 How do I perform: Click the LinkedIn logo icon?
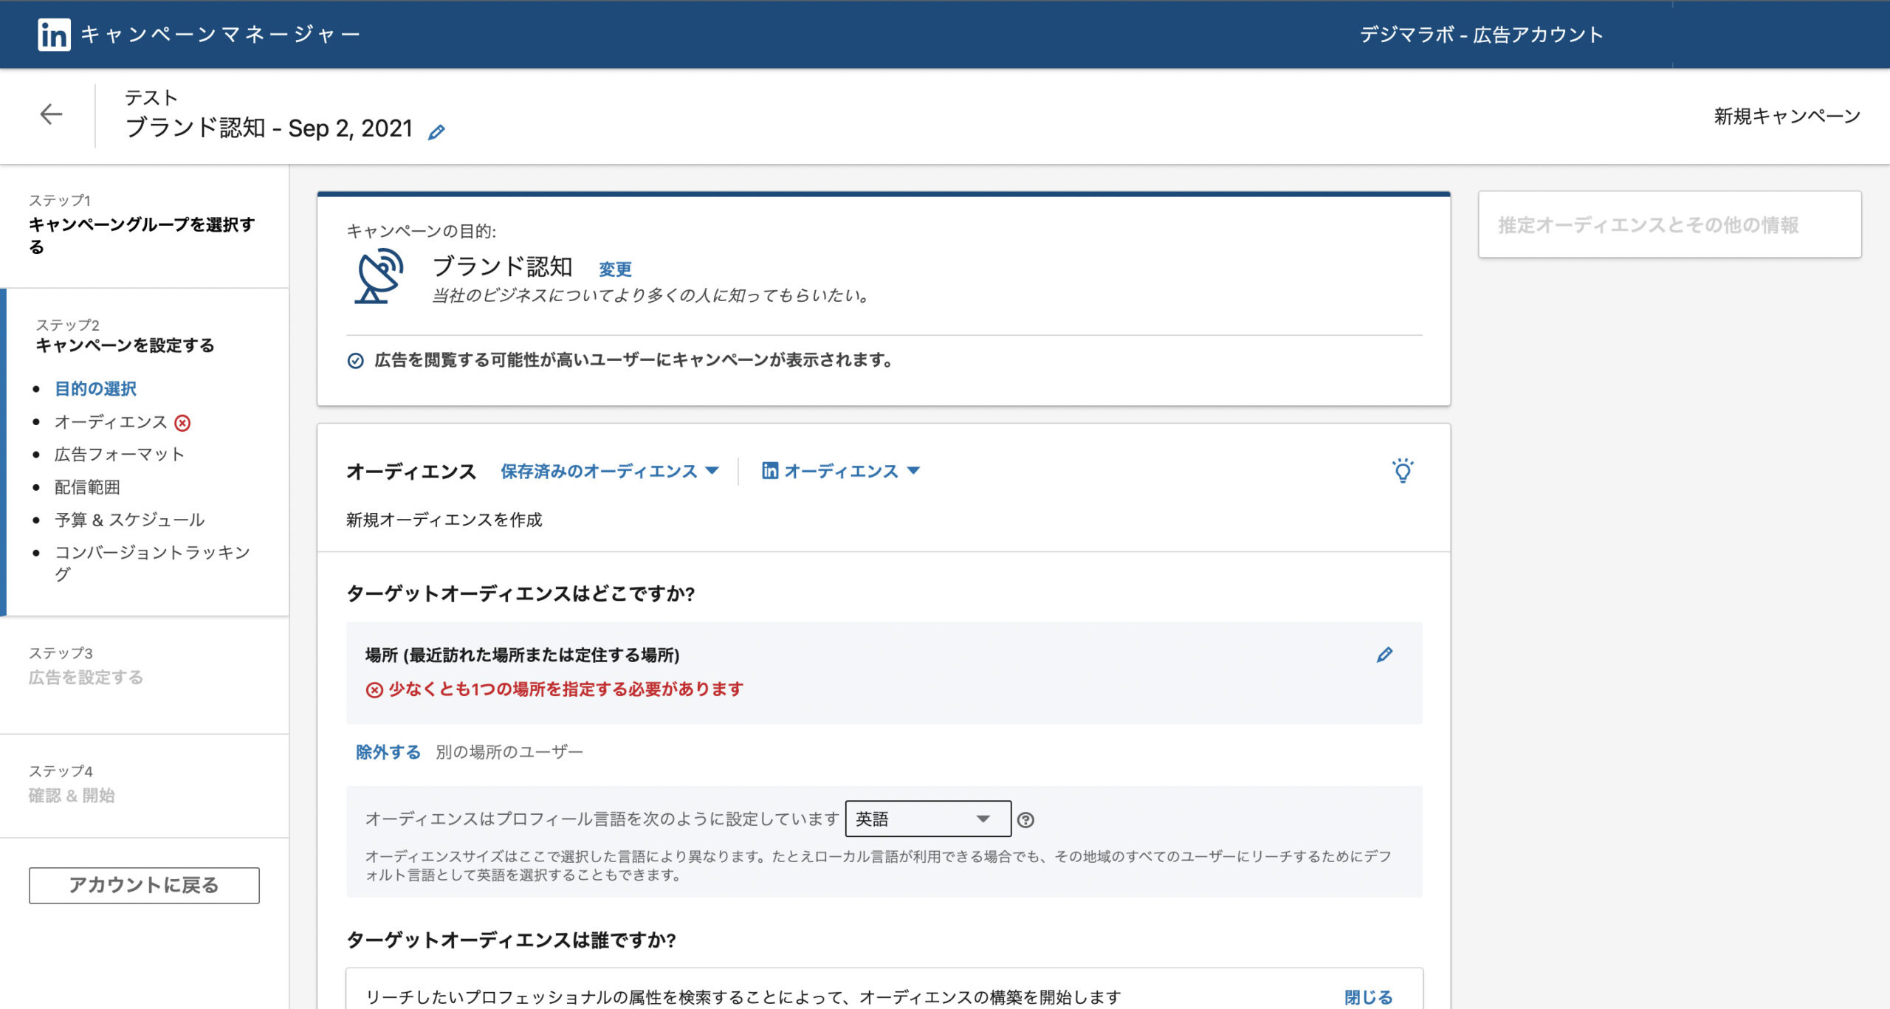54,34
